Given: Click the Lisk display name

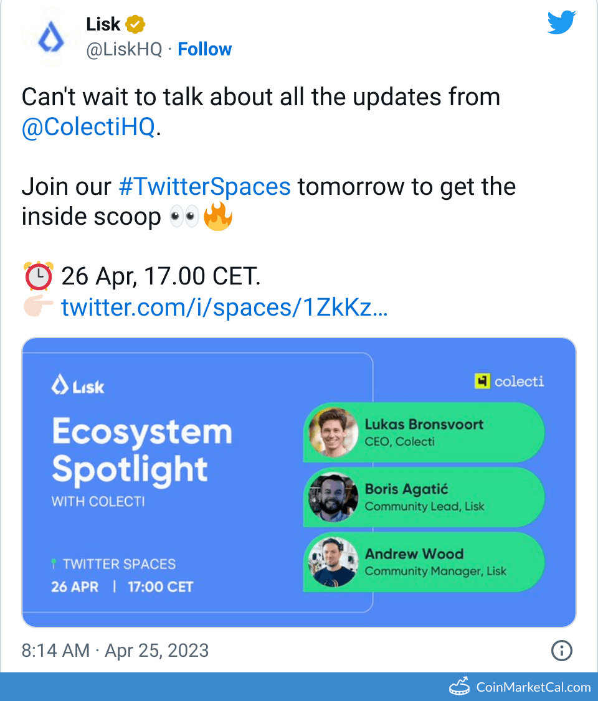Looking at the screenshot, I should click(103, 24).
